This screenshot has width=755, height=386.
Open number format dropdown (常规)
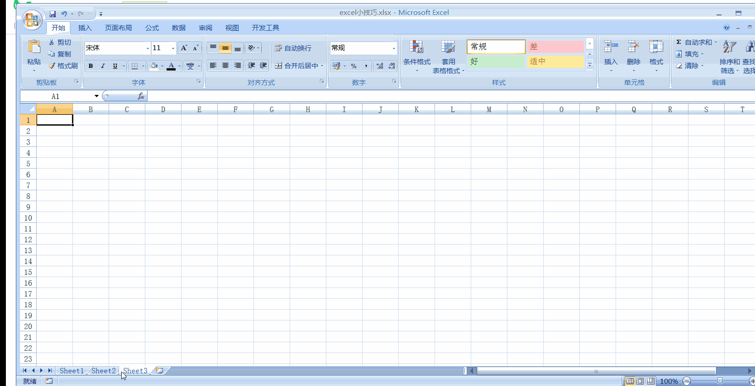(x=394, y=48)
